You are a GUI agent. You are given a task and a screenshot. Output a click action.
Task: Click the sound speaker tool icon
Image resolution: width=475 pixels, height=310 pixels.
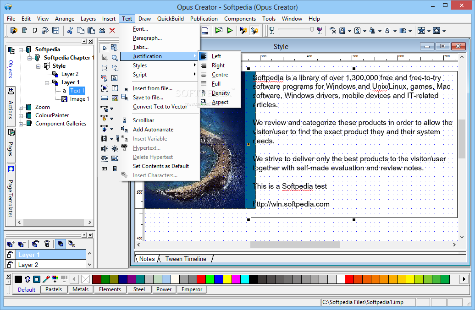click(104, 148)
